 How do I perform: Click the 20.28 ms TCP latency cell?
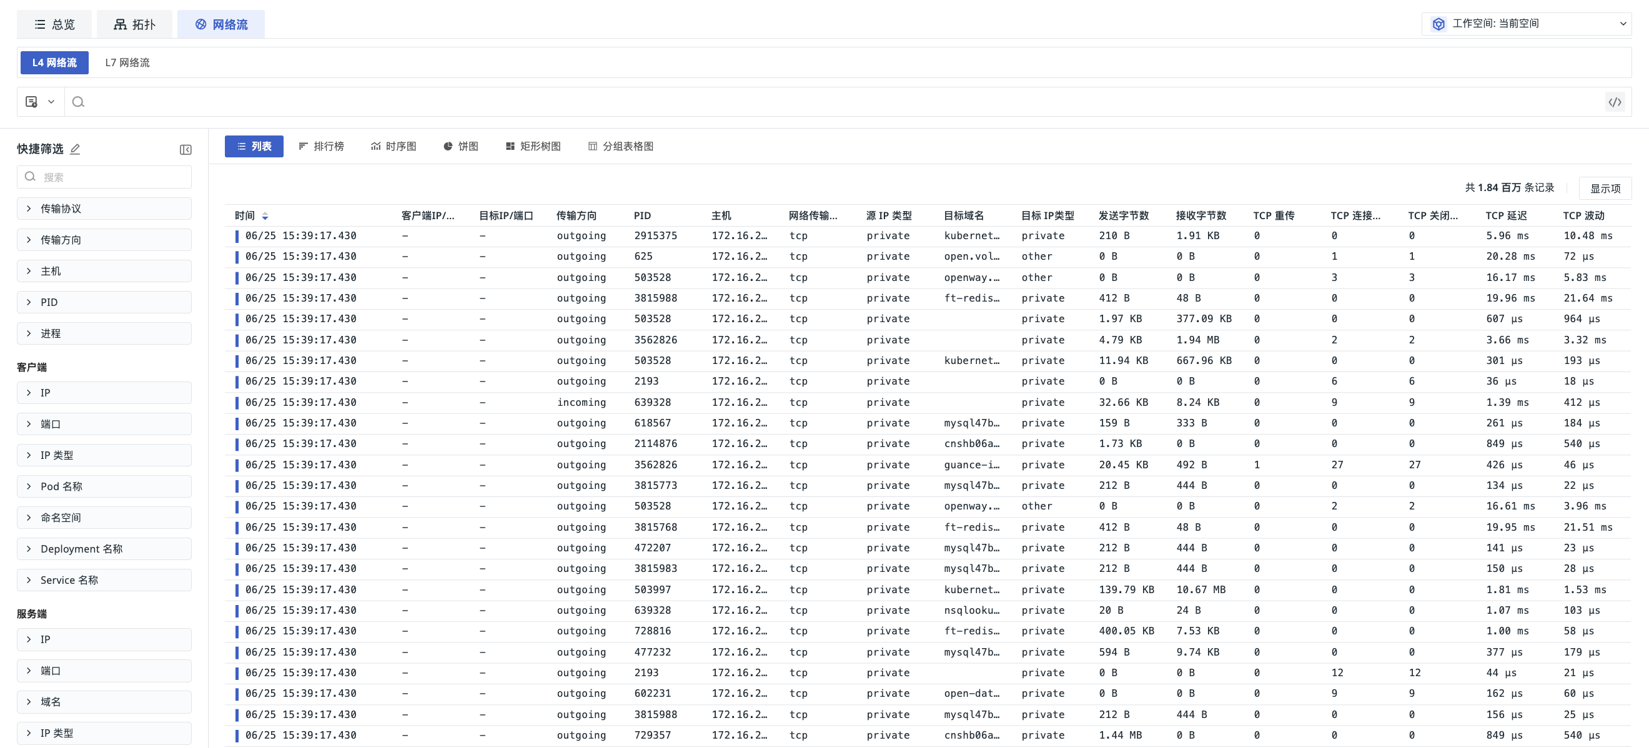pyautogui.click(x=1510, y=257)
